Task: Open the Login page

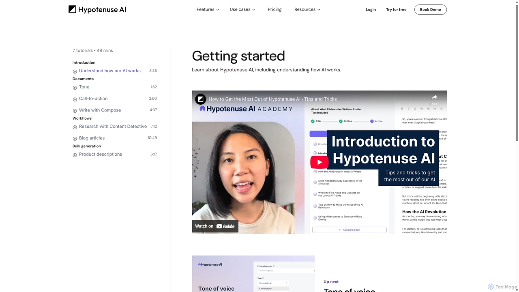Action: click(371, 9)
